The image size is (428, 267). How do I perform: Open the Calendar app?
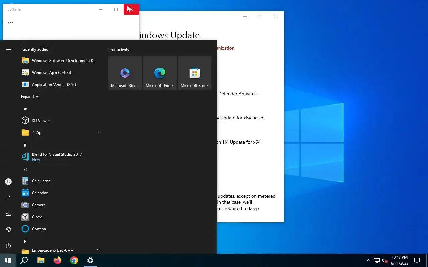click(x=60, y=193)
